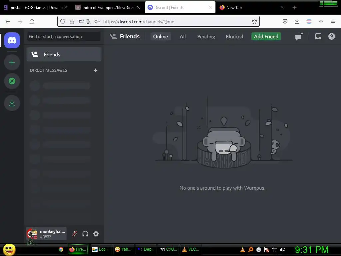Select Friends in the sidebar
This screenshot has height=256, width=341.
click(64, 54)
